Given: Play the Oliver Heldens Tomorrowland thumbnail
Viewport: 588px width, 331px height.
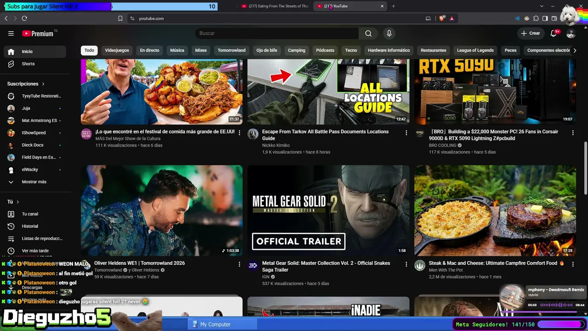Looking at the screenshot, I should tap(162, 211).
